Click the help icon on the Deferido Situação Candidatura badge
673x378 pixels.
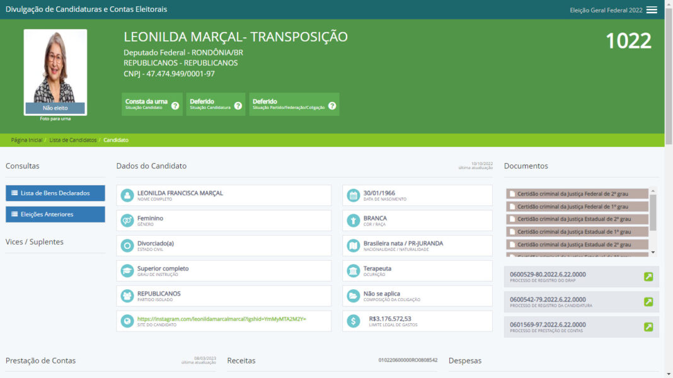click(238, 106)
